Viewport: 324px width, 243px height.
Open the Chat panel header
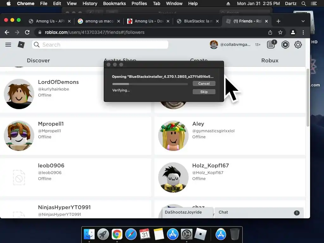tap(259, 212)
